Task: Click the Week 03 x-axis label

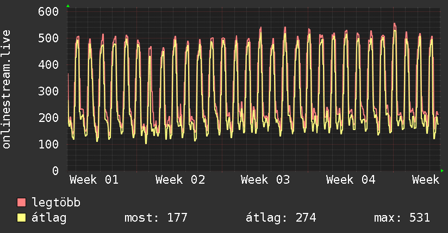Action: coord(265,179)
